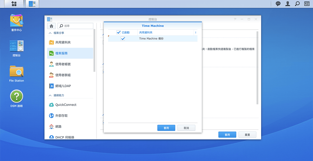Launch File Station desktop icon
Image resolution: width=313 pixels, height=161 pixels.
(x=16, y=74)
